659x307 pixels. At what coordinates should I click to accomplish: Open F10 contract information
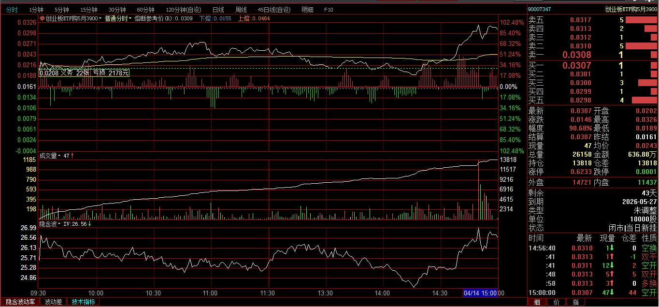tap(329, 10)
